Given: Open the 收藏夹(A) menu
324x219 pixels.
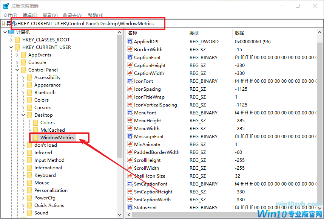Looking at the screenshot, I should [73, 15].
